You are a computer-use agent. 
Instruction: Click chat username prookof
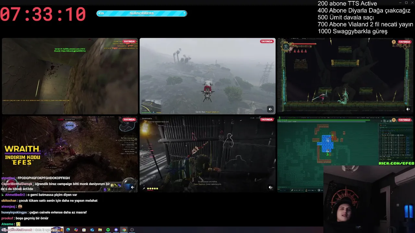[7, 218]
